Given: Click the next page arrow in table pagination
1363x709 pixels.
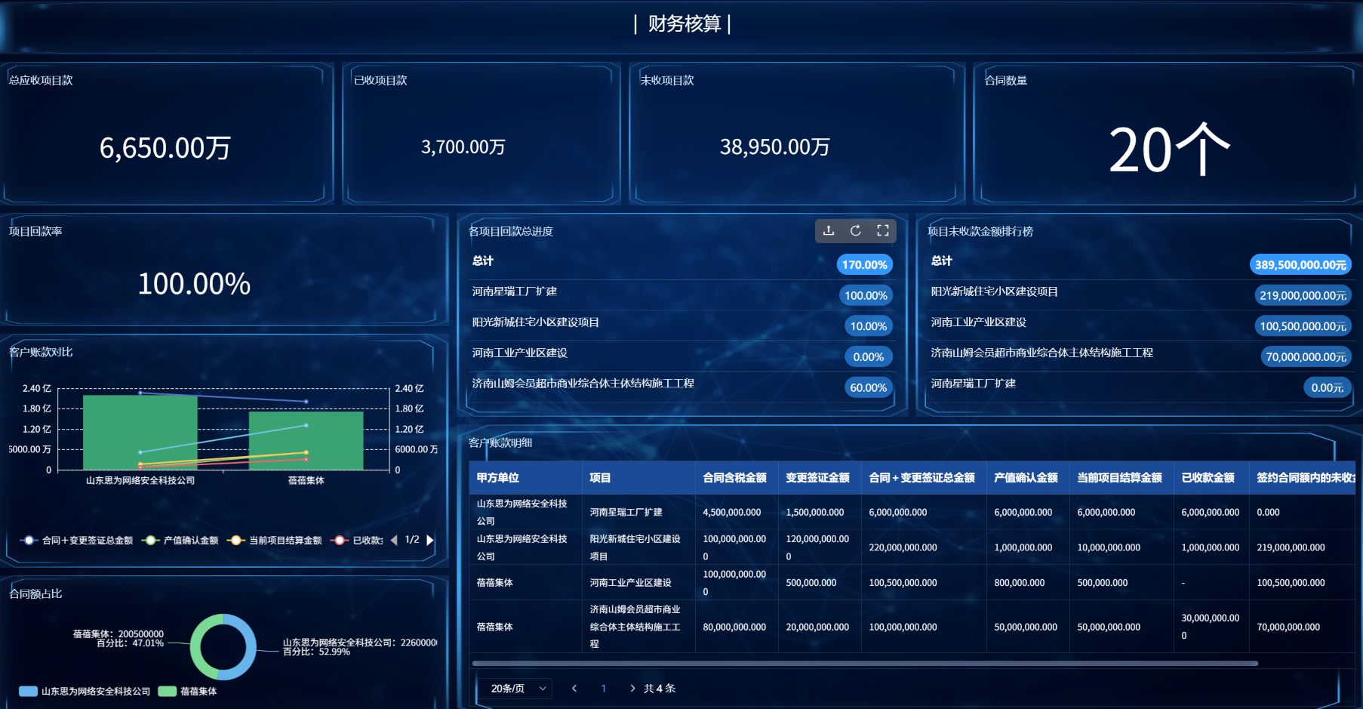Looking at the screenshot, I should [632, 689].
